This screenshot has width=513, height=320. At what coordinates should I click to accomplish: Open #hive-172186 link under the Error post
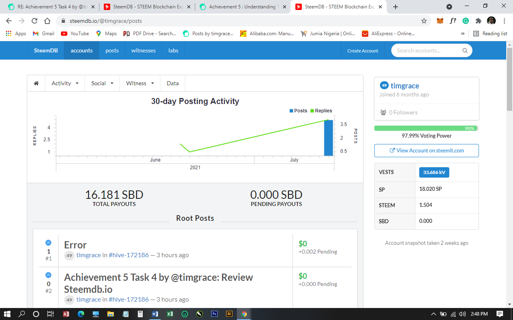tap(129, 255)
